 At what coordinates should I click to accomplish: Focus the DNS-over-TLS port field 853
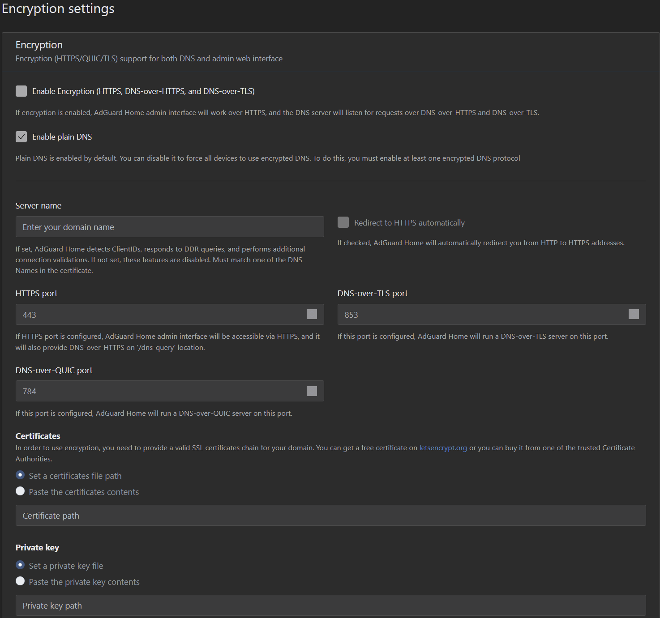click(492, 315)
